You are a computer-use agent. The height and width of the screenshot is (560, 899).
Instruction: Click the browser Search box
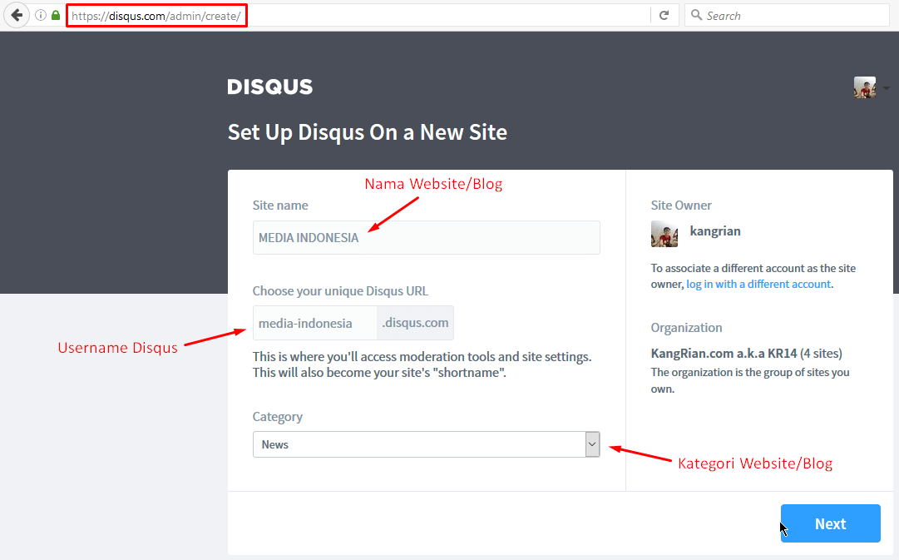(787, 16)
